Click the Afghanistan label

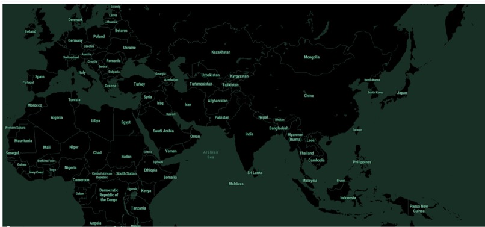point(217,101)
